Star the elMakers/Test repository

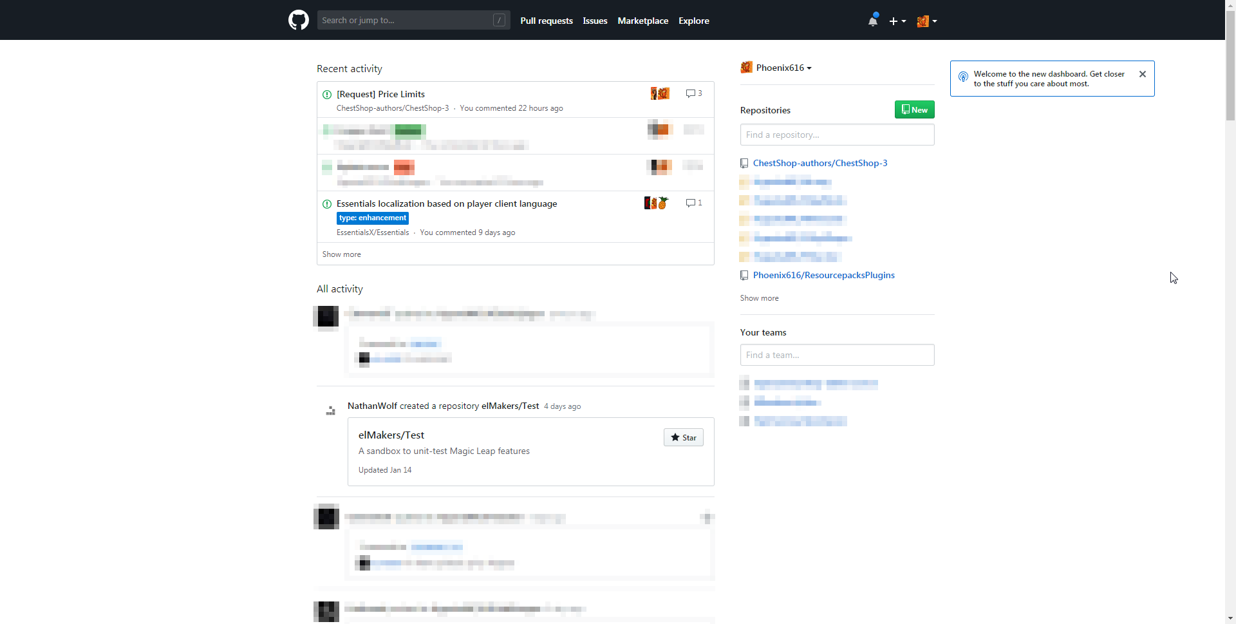point(684,437)
